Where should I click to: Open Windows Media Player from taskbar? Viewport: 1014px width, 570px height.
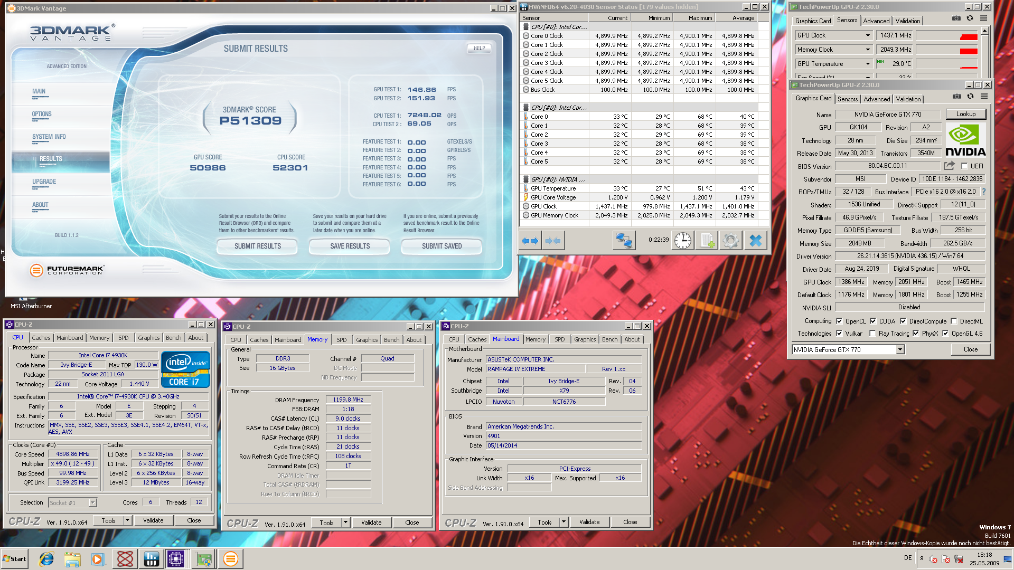[98, 558]
